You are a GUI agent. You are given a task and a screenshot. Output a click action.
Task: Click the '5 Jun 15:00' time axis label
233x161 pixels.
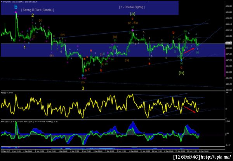[x=85, y=151]
